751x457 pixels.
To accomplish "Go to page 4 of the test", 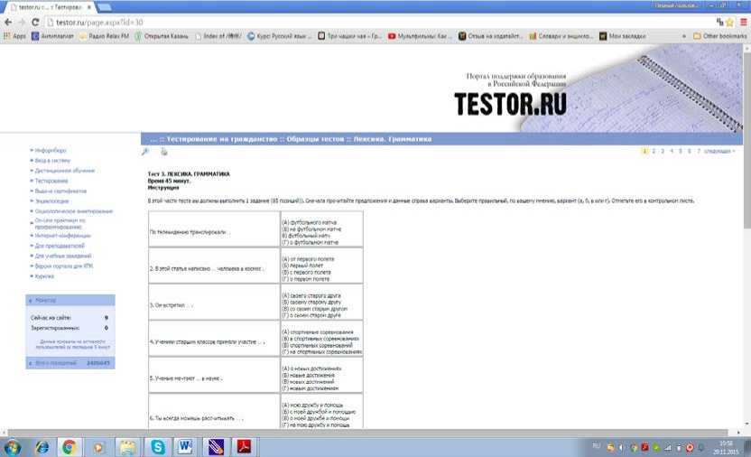I will point(672,152).
